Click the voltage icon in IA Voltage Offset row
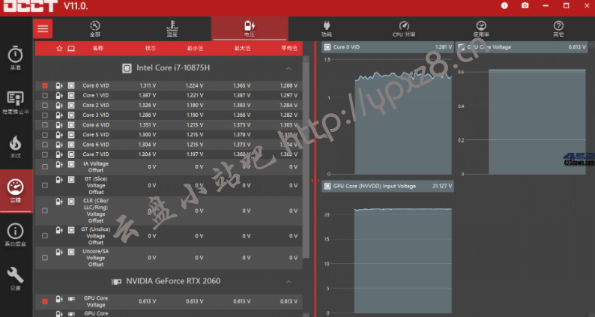 (59, 164)
